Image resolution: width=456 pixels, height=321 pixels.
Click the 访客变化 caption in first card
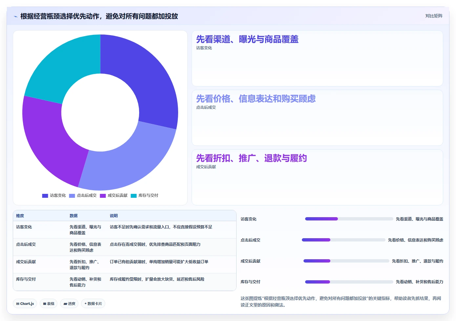tap(204, 48)
